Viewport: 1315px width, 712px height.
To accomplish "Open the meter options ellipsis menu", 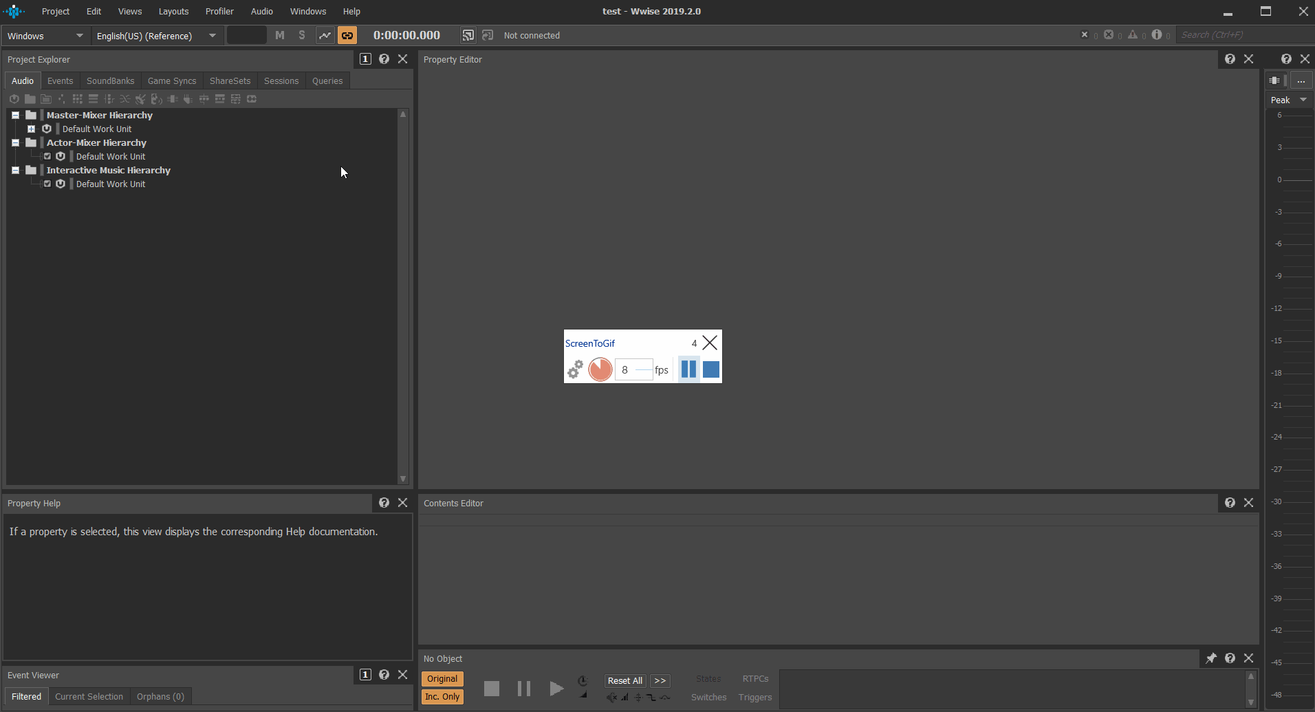I will pos(1301,80).
